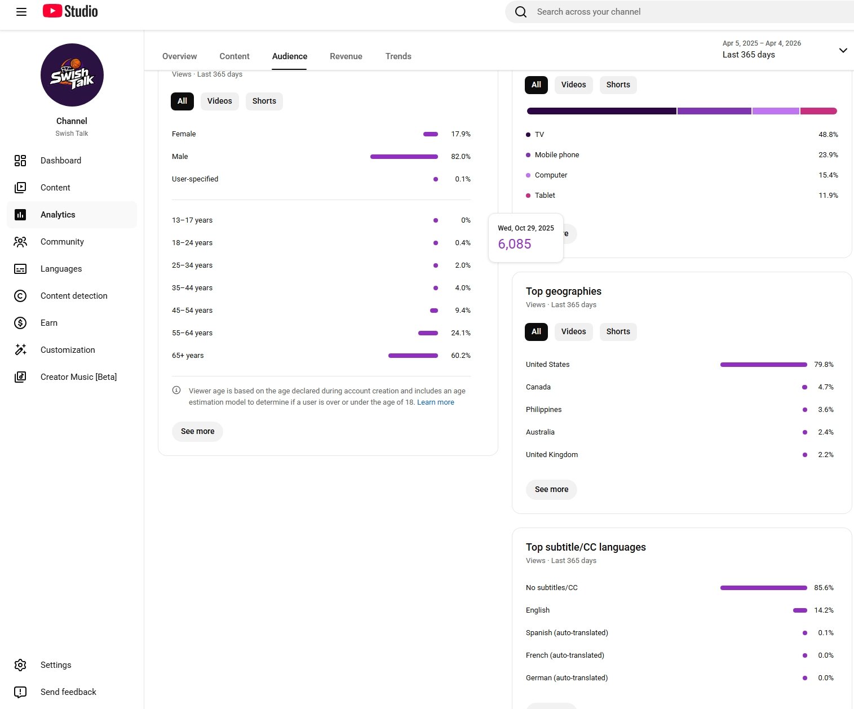Filter device type by Videos
This screenshot has width=854, height=709.
573,85
